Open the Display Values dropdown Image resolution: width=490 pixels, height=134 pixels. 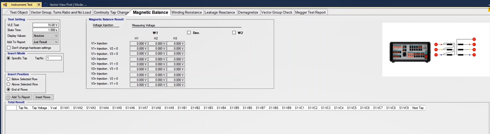45,36
